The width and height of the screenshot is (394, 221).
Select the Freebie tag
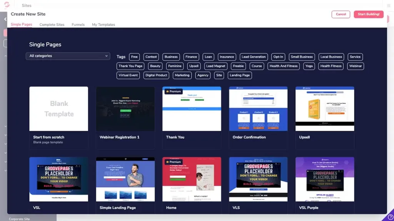(x=238, y=66)
